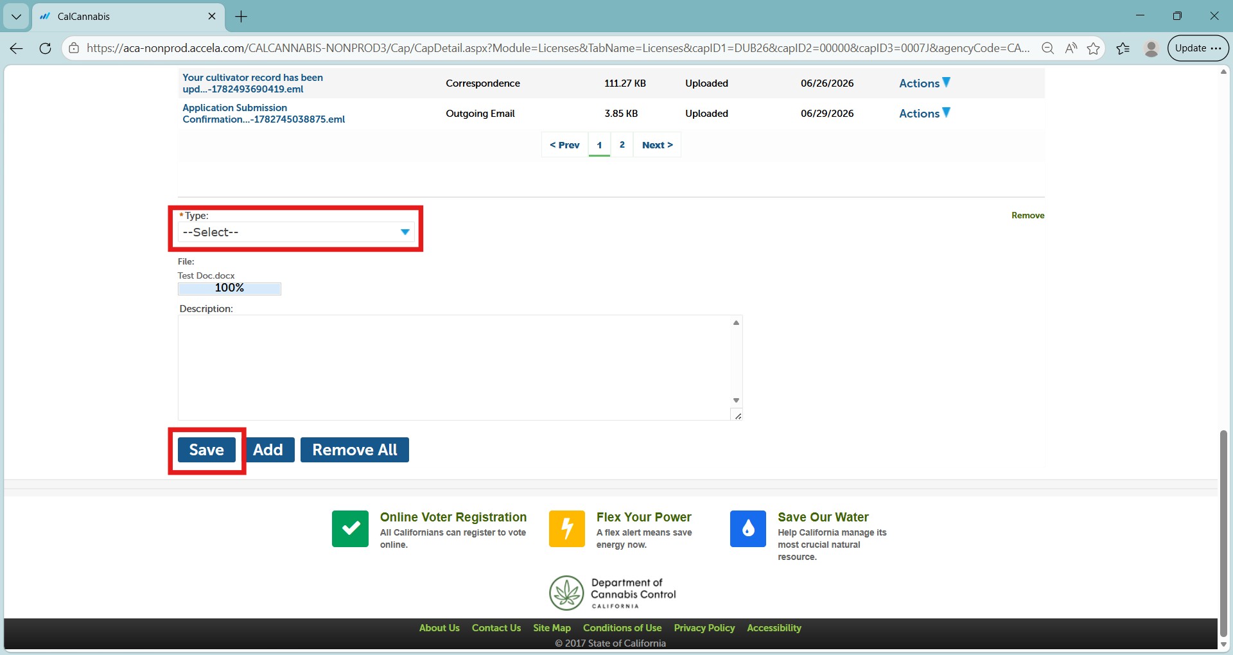
Task: Click the blue Save Our Water droplet icon
Action: pos(748,528)
